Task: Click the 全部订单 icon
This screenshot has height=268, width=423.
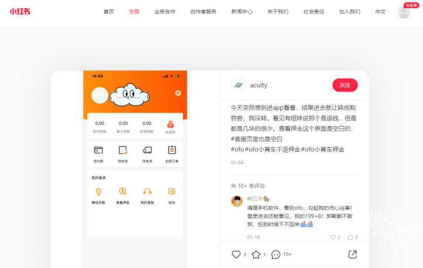Action: (x=172, y=150)
